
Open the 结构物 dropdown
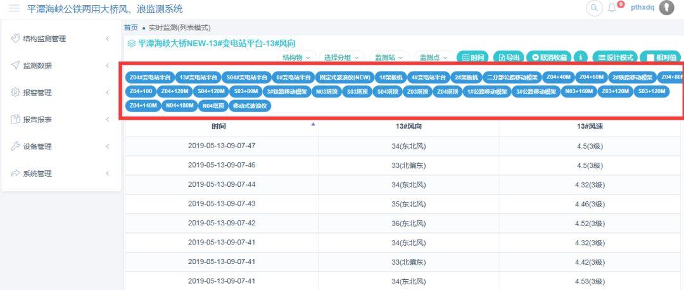tap(296, 57)
